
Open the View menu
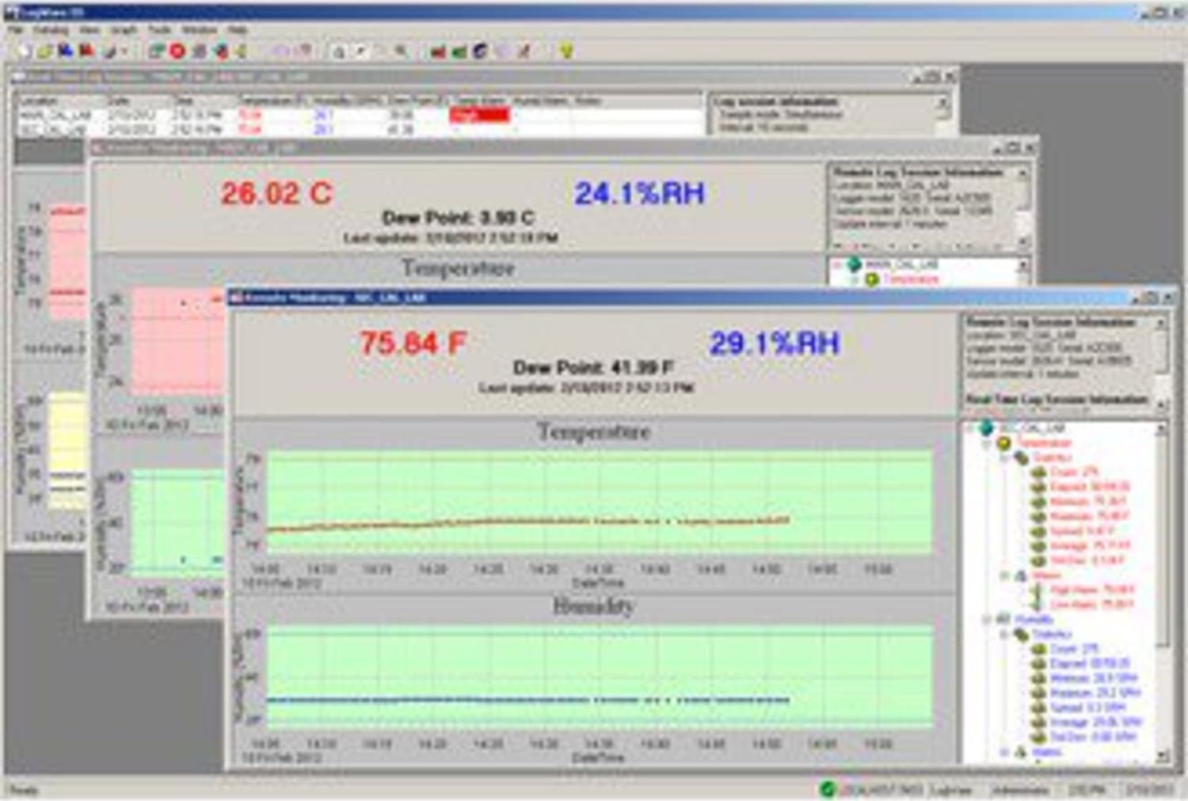(89, 30)
